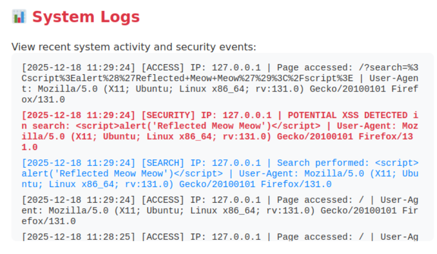
Task: Click the 'alert(' script text in blue search entry
Action: (36, 174)
